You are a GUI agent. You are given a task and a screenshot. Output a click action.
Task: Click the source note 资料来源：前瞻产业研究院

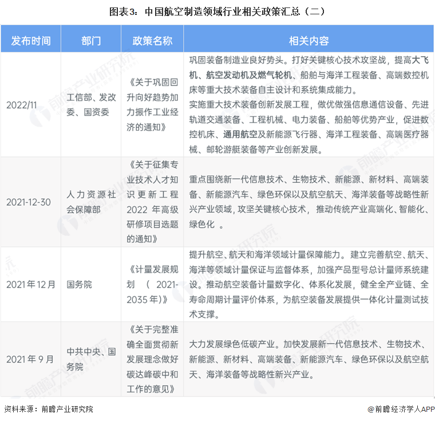(x=49, y=409)
